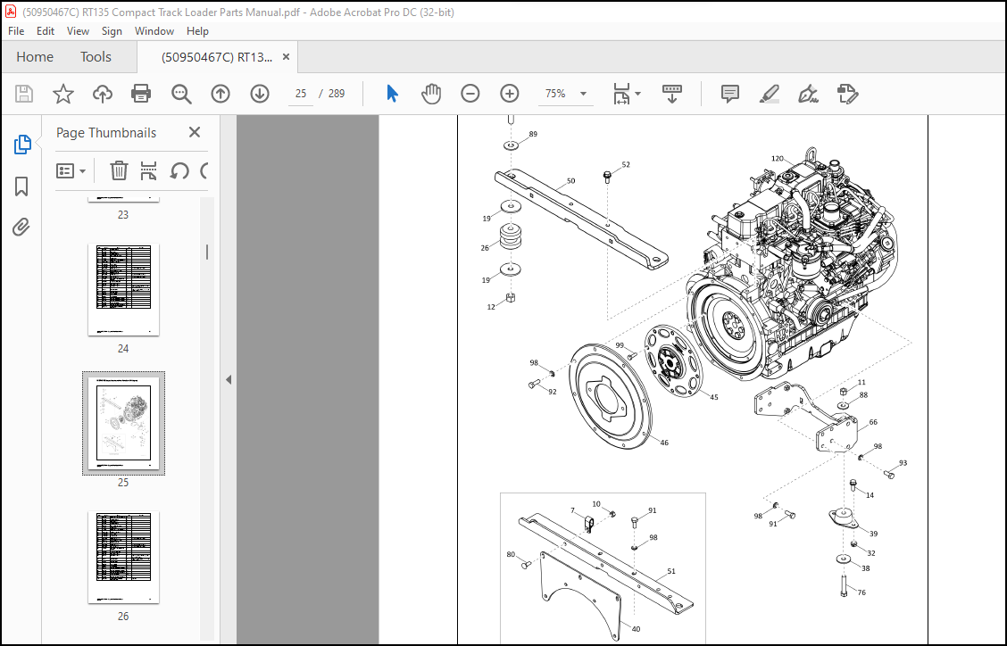Screen dimensions: 1007x646
Task: Open the Window menu
Action: [x=154, y=31]
